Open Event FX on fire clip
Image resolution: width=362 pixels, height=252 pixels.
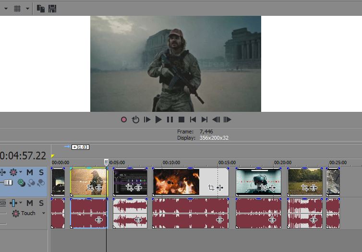[220, 188]
